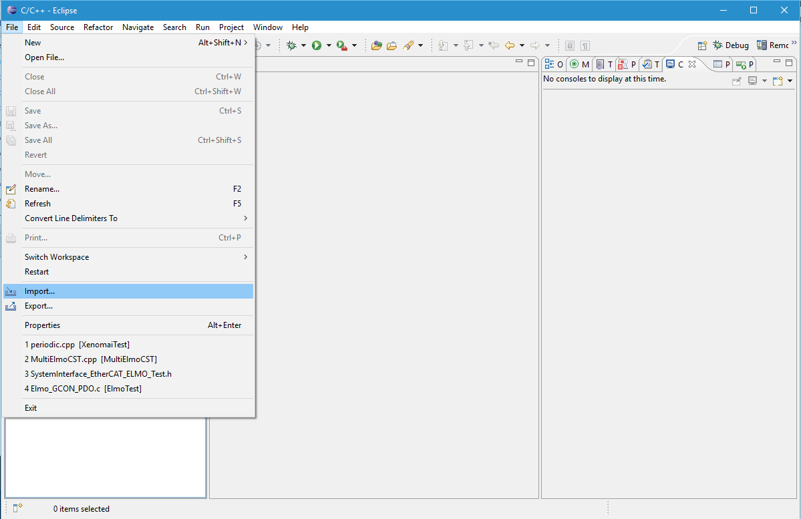This screenshot has height=519, width=801.
Task: Click the Open Task folder icon
Action: (x=392, y=45)
